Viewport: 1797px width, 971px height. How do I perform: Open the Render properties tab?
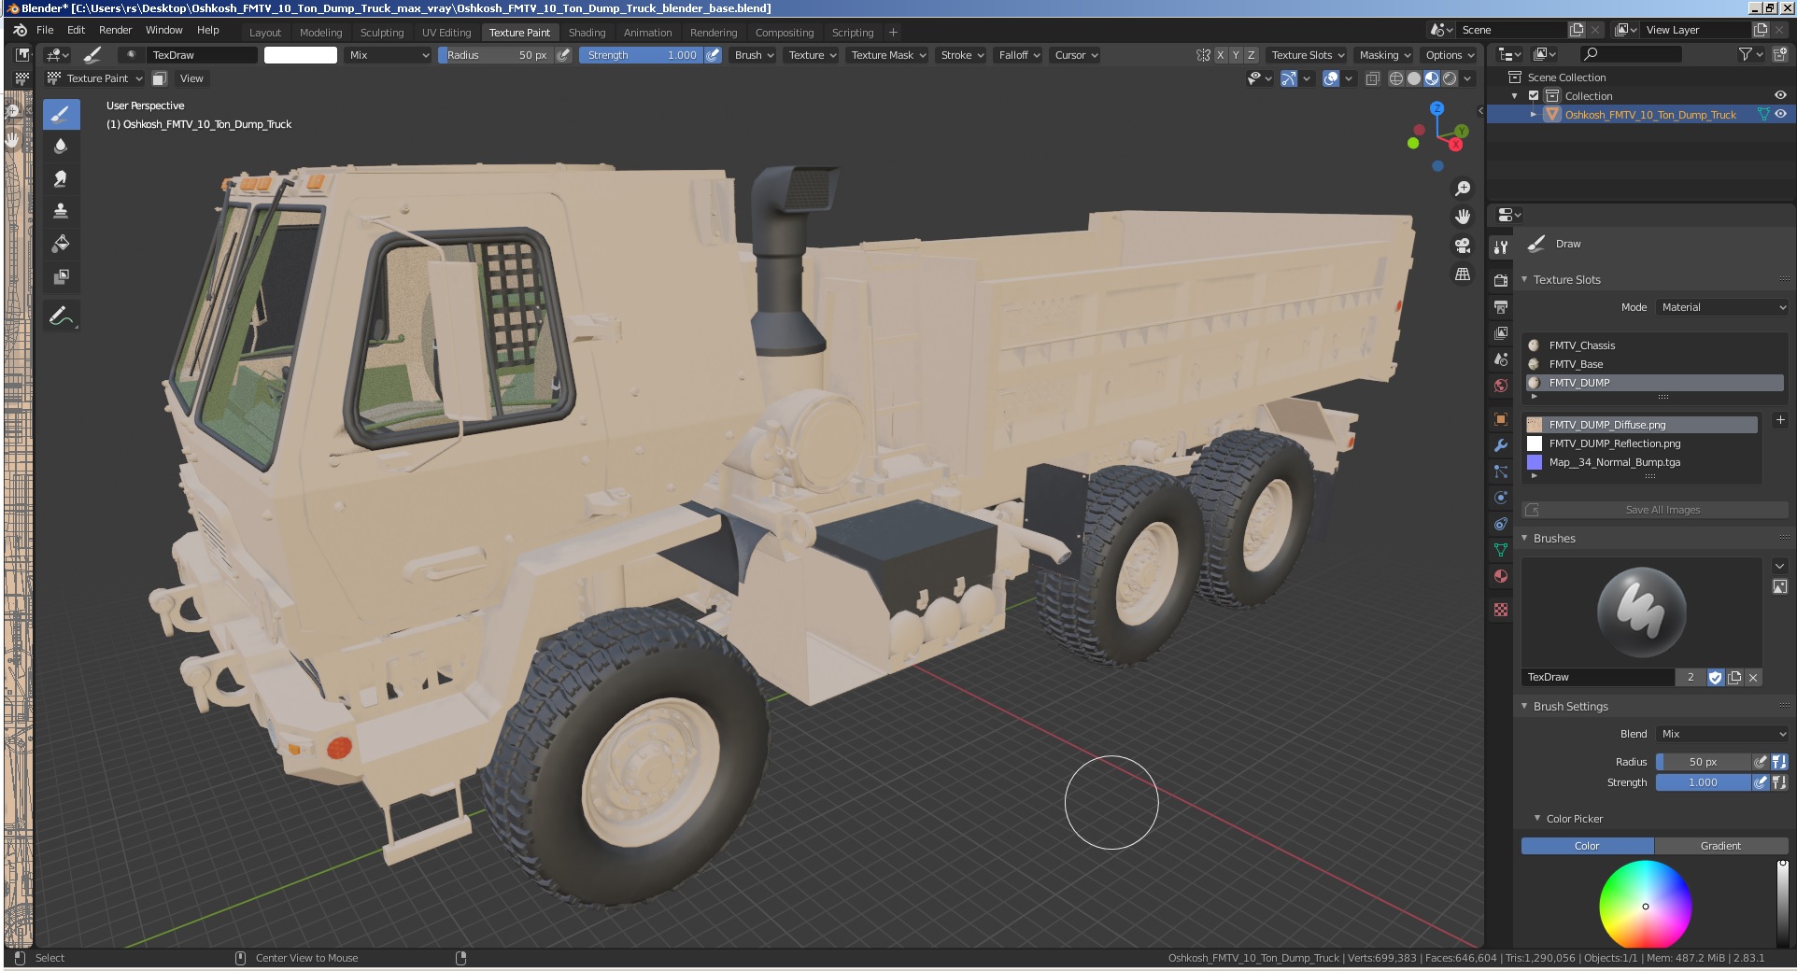[1501, 280]
